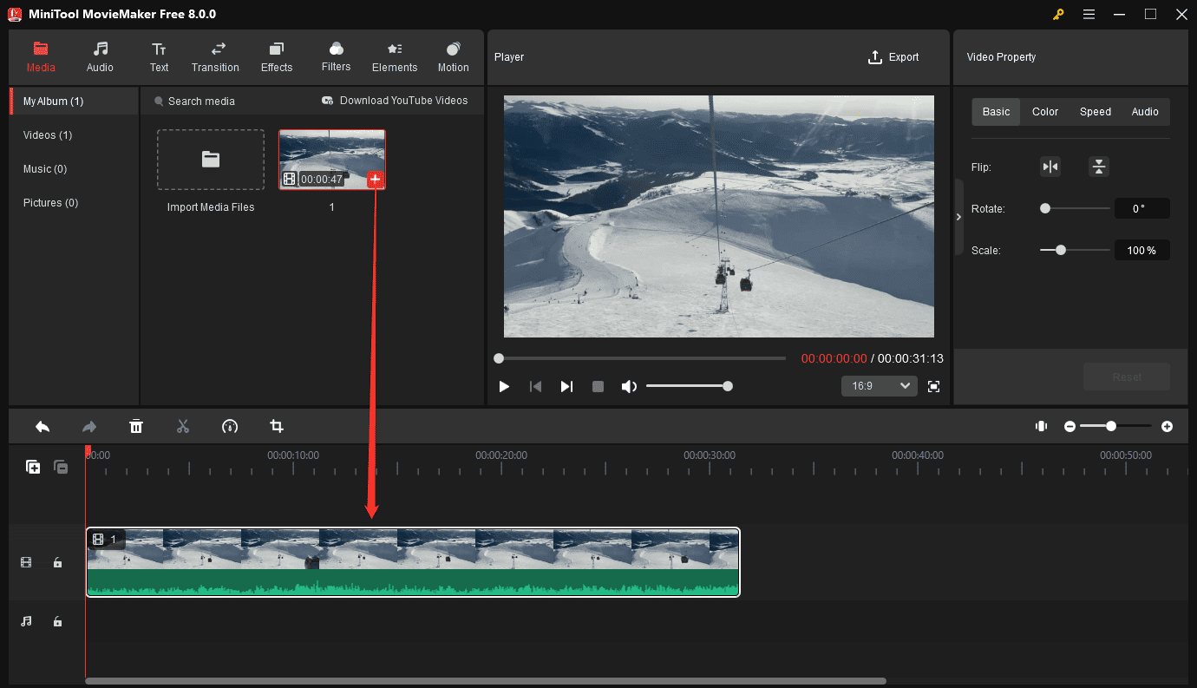Enter full screen preview
Viewport: 1197px width, 688px height.
pyautogui.click(x=933, y=386)
